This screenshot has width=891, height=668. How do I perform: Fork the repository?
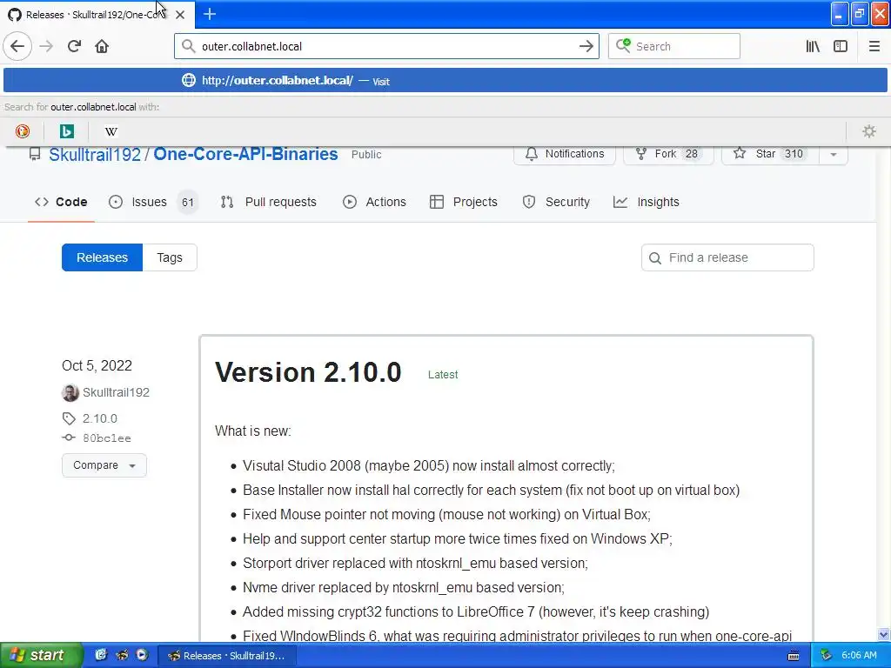(668, 154)
